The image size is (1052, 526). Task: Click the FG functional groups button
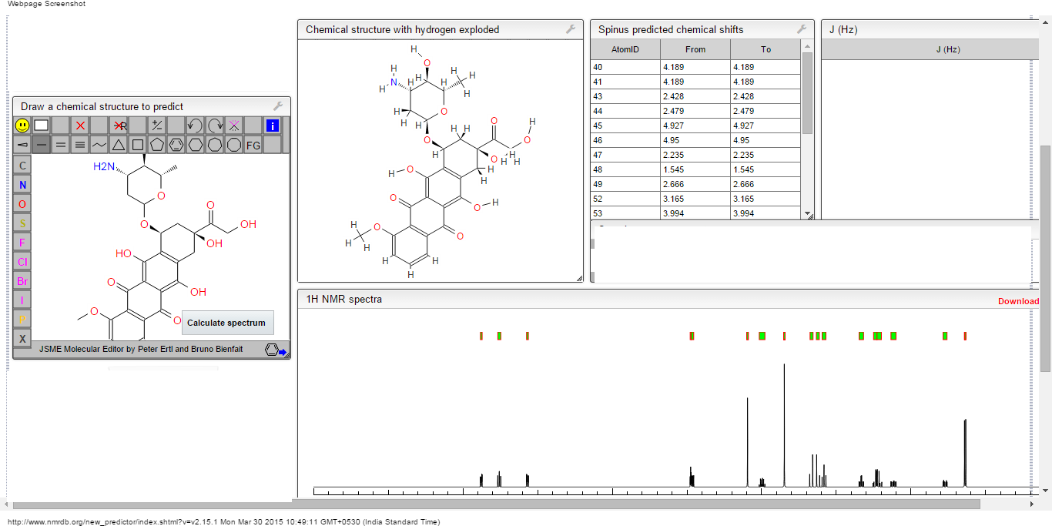pos(253,144)
